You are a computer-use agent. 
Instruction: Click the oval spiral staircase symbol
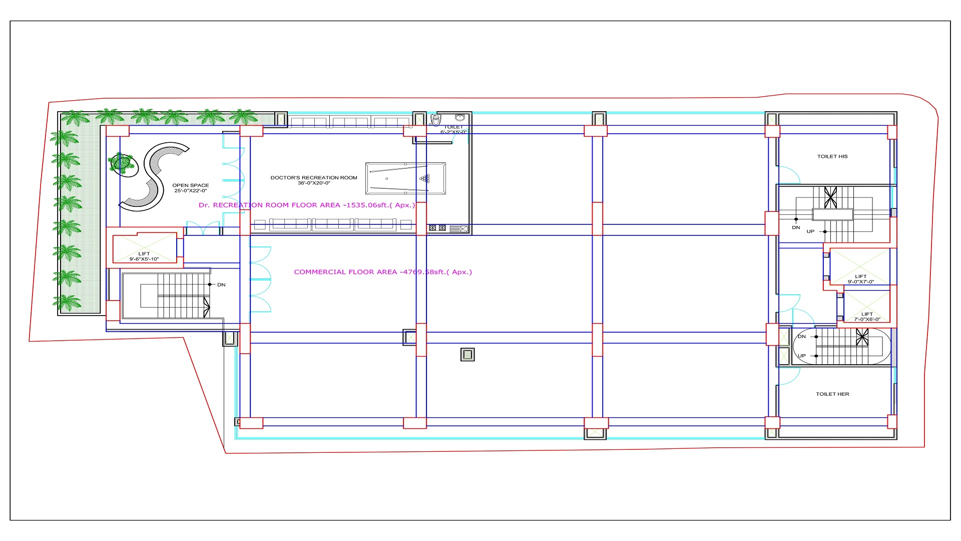[x=842, y=346]
